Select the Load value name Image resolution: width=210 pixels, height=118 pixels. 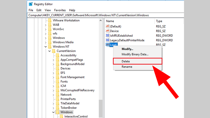click(x=113, y=45)
